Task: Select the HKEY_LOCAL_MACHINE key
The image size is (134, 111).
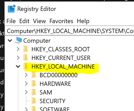Action: (63, 67)
